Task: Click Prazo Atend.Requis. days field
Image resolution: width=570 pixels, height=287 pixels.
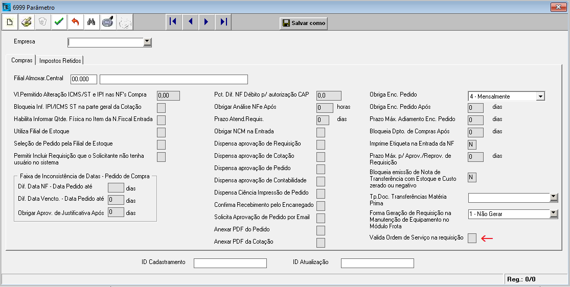Action: click(x=323, y=120)
